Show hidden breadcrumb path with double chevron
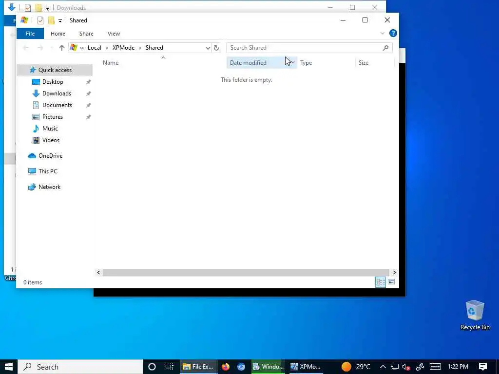Viewport: 499px width, 374px height. coord(82,48)
